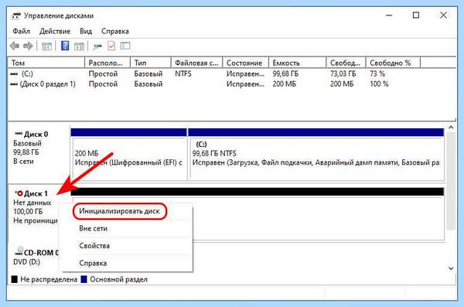464x307 pixels.
Task: Click the Disk Management title bar icon
Action: tap(16, 15)
